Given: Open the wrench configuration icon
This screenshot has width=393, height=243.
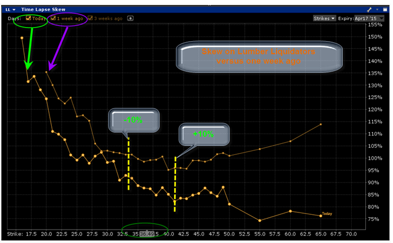Looking at the screenshot, I should pos(369,10).
